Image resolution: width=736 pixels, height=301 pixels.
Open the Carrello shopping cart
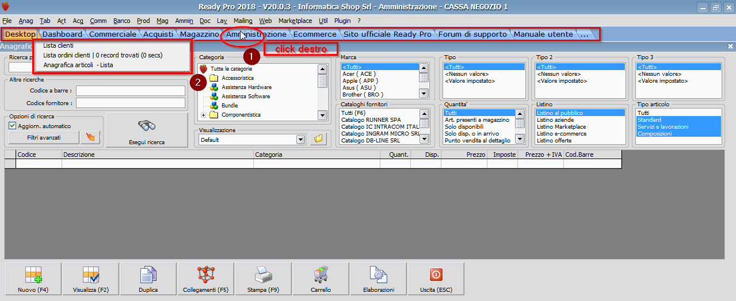tap(321, 279)
